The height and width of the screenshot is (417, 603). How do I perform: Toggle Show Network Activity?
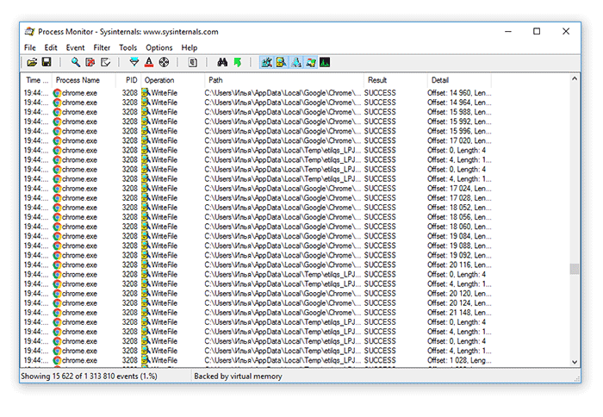(x=296, y=62)
